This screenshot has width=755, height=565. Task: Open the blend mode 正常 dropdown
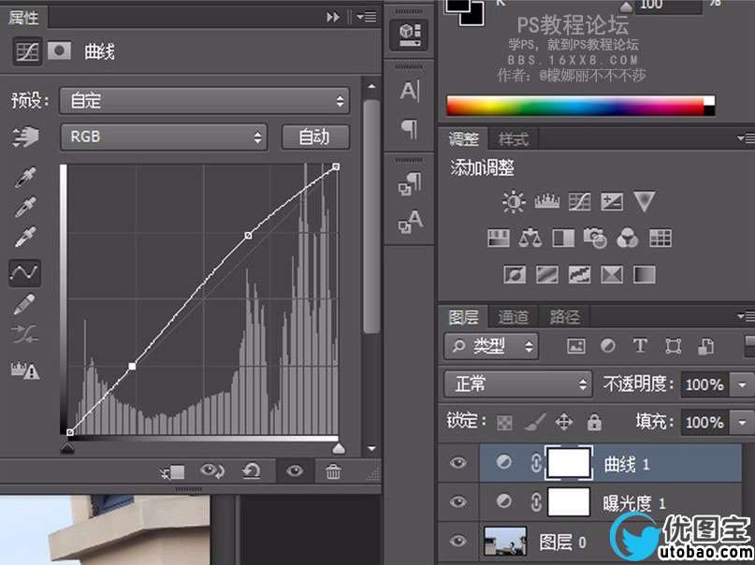click(x=517, y=384)
